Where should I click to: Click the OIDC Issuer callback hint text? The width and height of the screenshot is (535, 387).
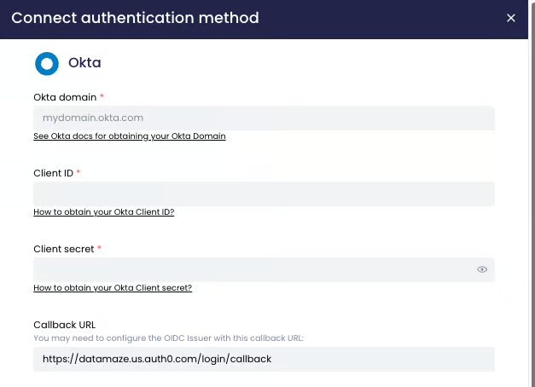click(x=168, y=338)
